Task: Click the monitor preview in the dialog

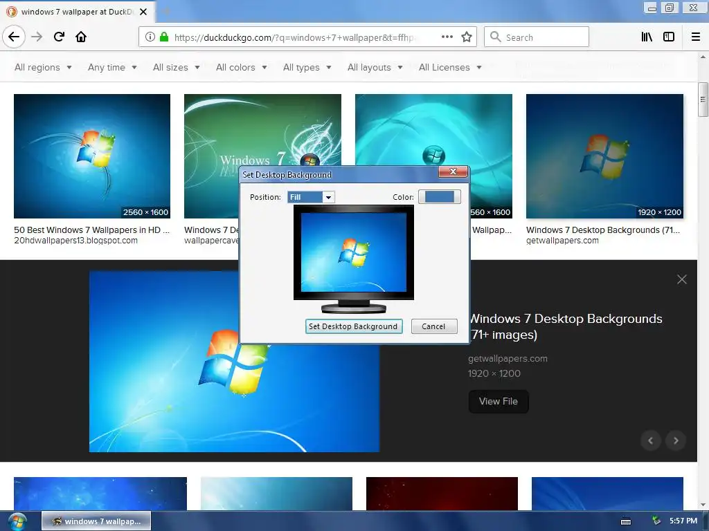Action: click(x=354, y=259)
